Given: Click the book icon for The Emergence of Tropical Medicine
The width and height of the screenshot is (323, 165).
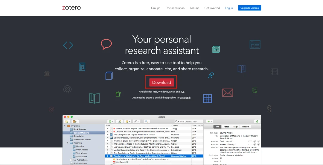Looking at the screenshot, I should [112, 135].
